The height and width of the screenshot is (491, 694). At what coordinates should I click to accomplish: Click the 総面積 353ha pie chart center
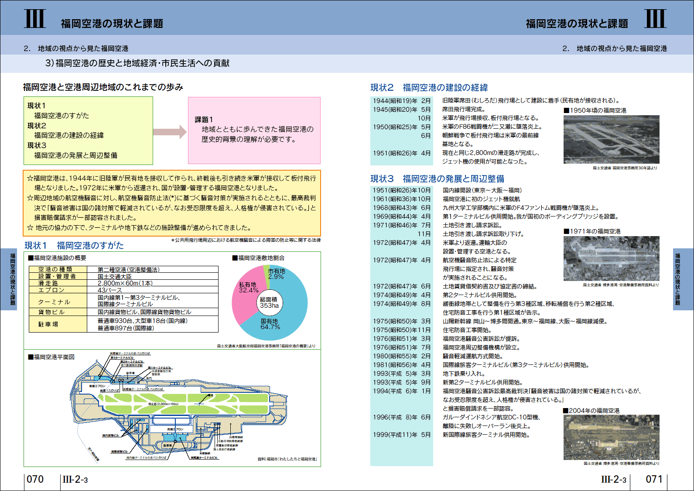[x=269, y=302]
